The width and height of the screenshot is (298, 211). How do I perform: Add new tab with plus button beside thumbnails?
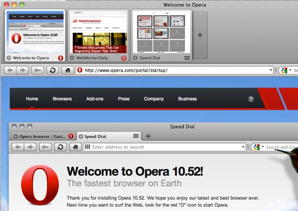click(200, 35)
